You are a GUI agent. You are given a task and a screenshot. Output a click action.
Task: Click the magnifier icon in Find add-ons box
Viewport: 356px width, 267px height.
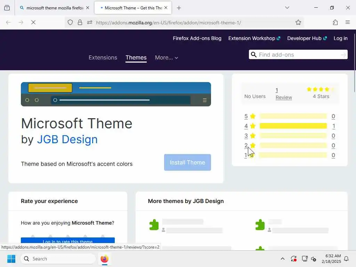(253, 55)
